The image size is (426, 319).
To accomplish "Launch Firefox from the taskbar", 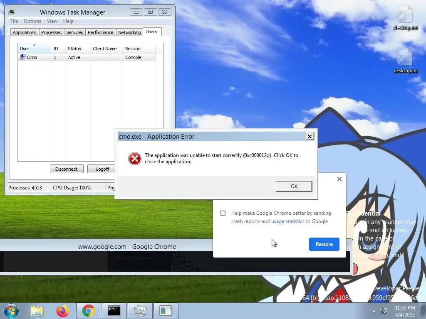I will coord(63,311).
